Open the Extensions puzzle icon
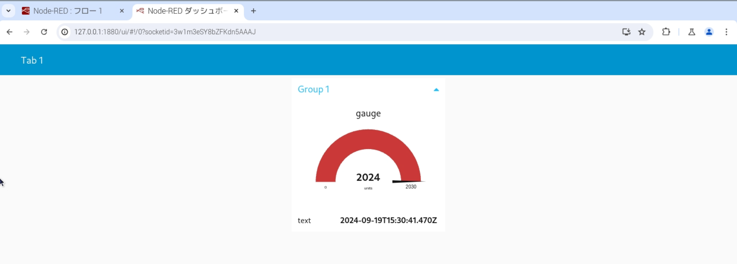Viewport: 737px width, 264px height. point(666,32)
